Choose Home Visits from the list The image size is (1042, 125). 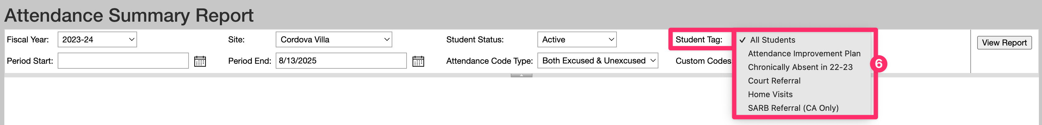coord(770,94)
